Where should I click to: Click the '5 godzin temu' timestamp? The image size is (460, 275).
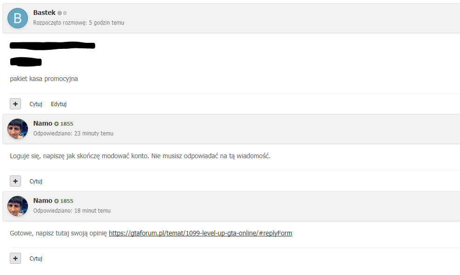coord(107,23)
